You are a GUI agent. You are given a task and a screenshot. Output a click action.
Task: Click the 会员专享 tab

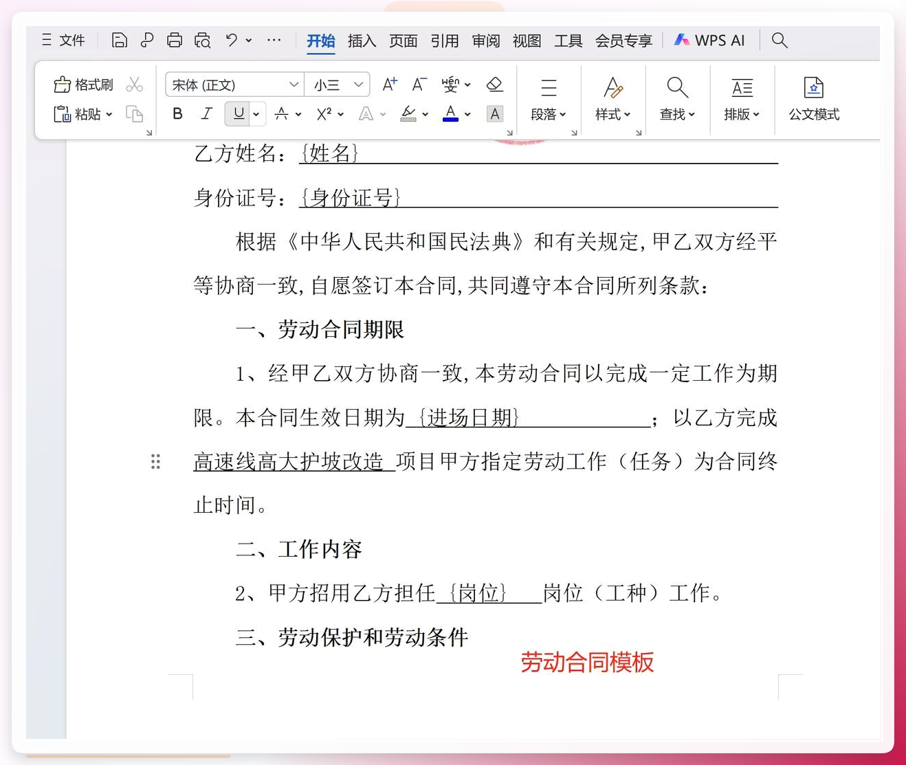tap(623, 41)
